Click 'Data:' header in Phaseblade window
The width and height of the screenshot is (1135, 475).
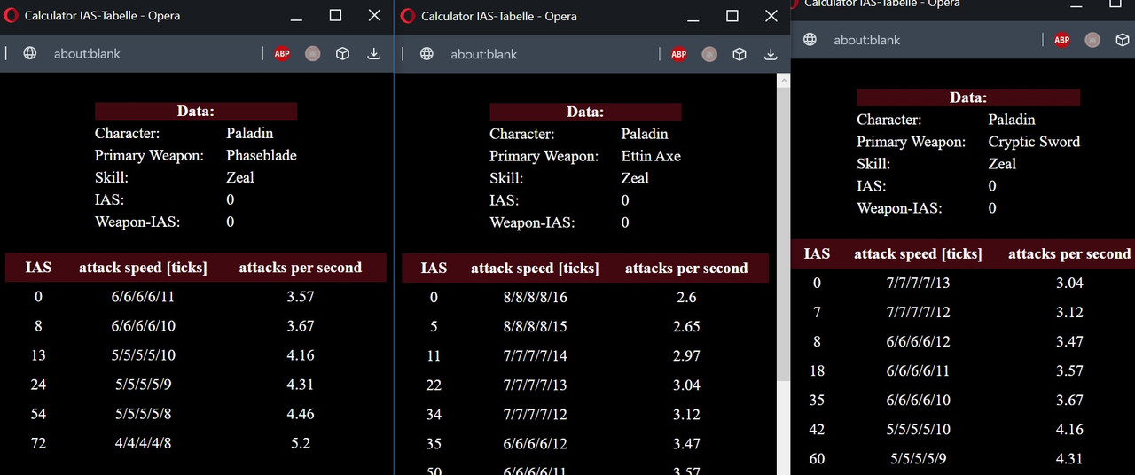[x=196, y=112]
